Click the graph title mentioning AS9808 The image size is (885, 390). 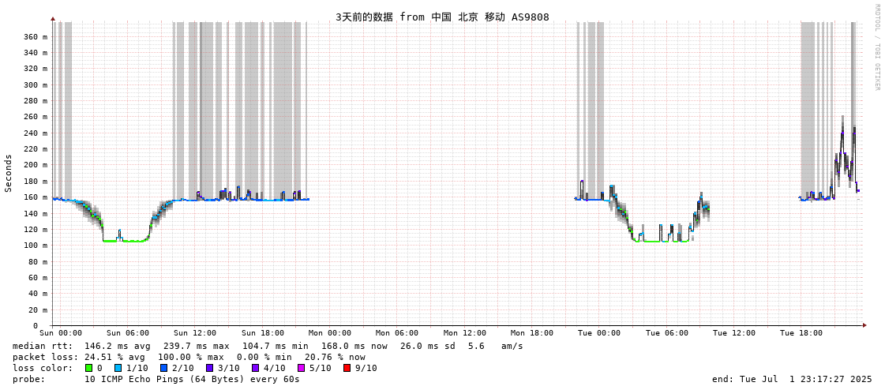(442, 17)
